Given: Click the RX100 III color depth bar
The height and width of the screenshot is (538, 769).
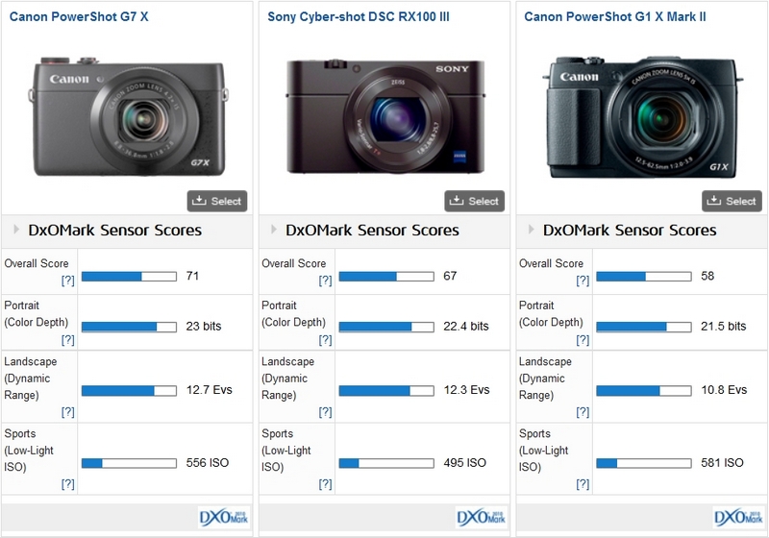Looking at the screenshot, I should [x=386, y=327].
